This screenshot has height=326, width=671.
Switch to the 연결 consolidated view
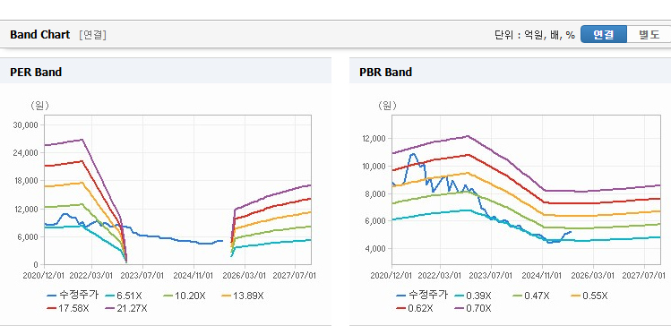(x=604, y=34)
